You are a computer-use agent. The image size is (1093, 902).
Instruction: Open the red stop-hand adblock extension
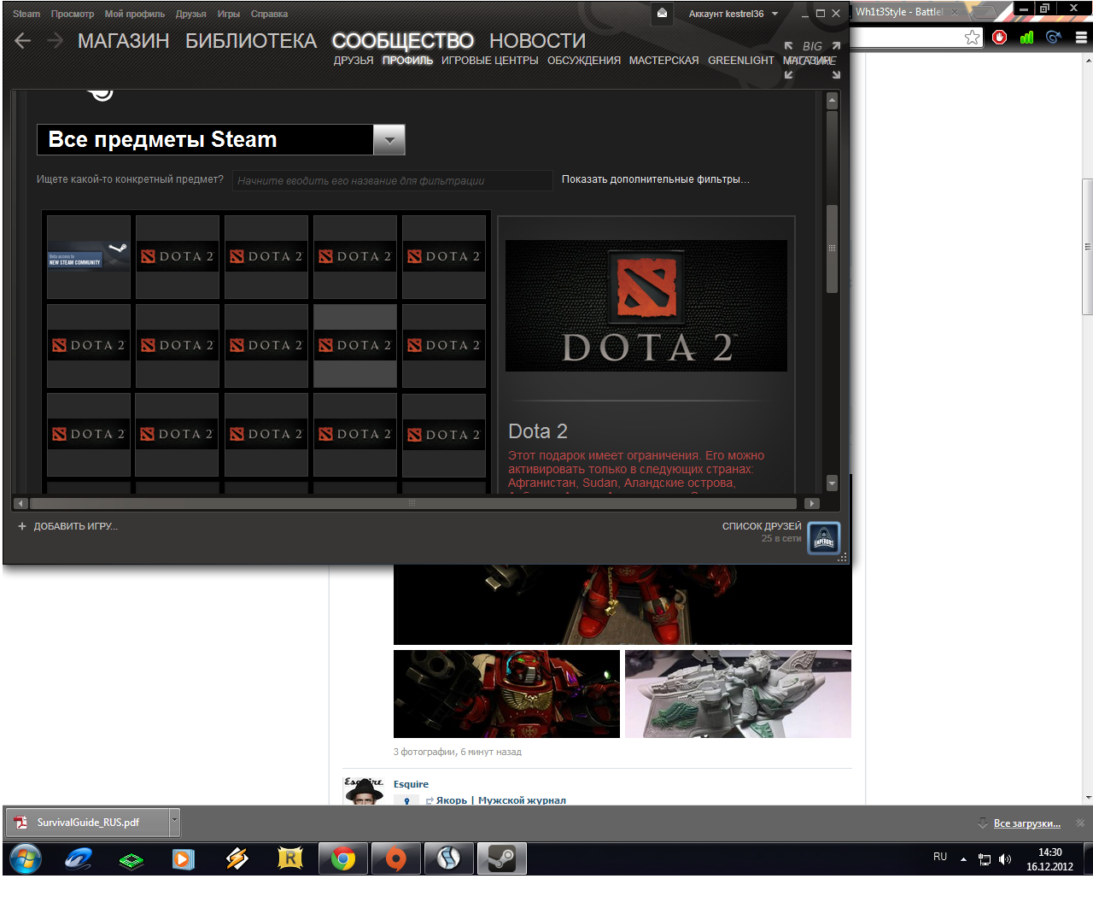click(x=1000, y=38)
